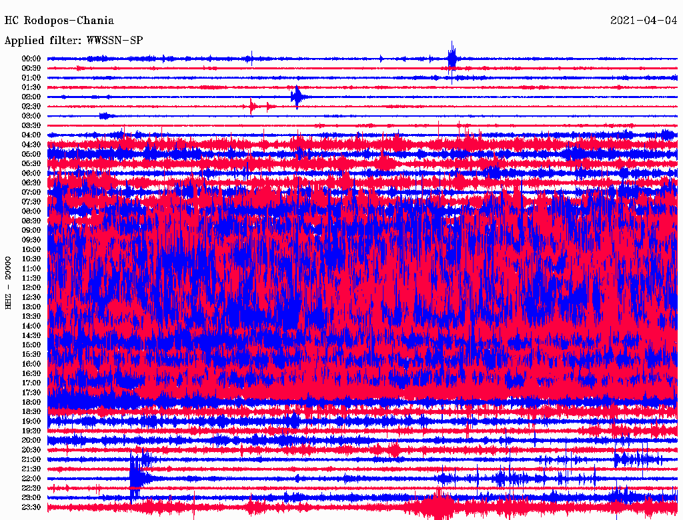Click the small blue event on the 03:00 trace
The height and width of the screenshot is (520, 683).
click(106, 116)
